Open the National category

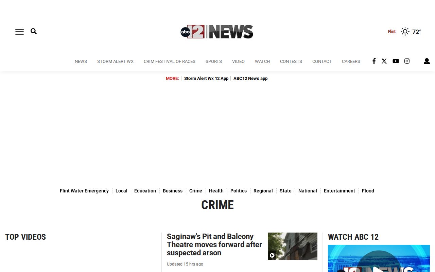(x=308, y=191)
